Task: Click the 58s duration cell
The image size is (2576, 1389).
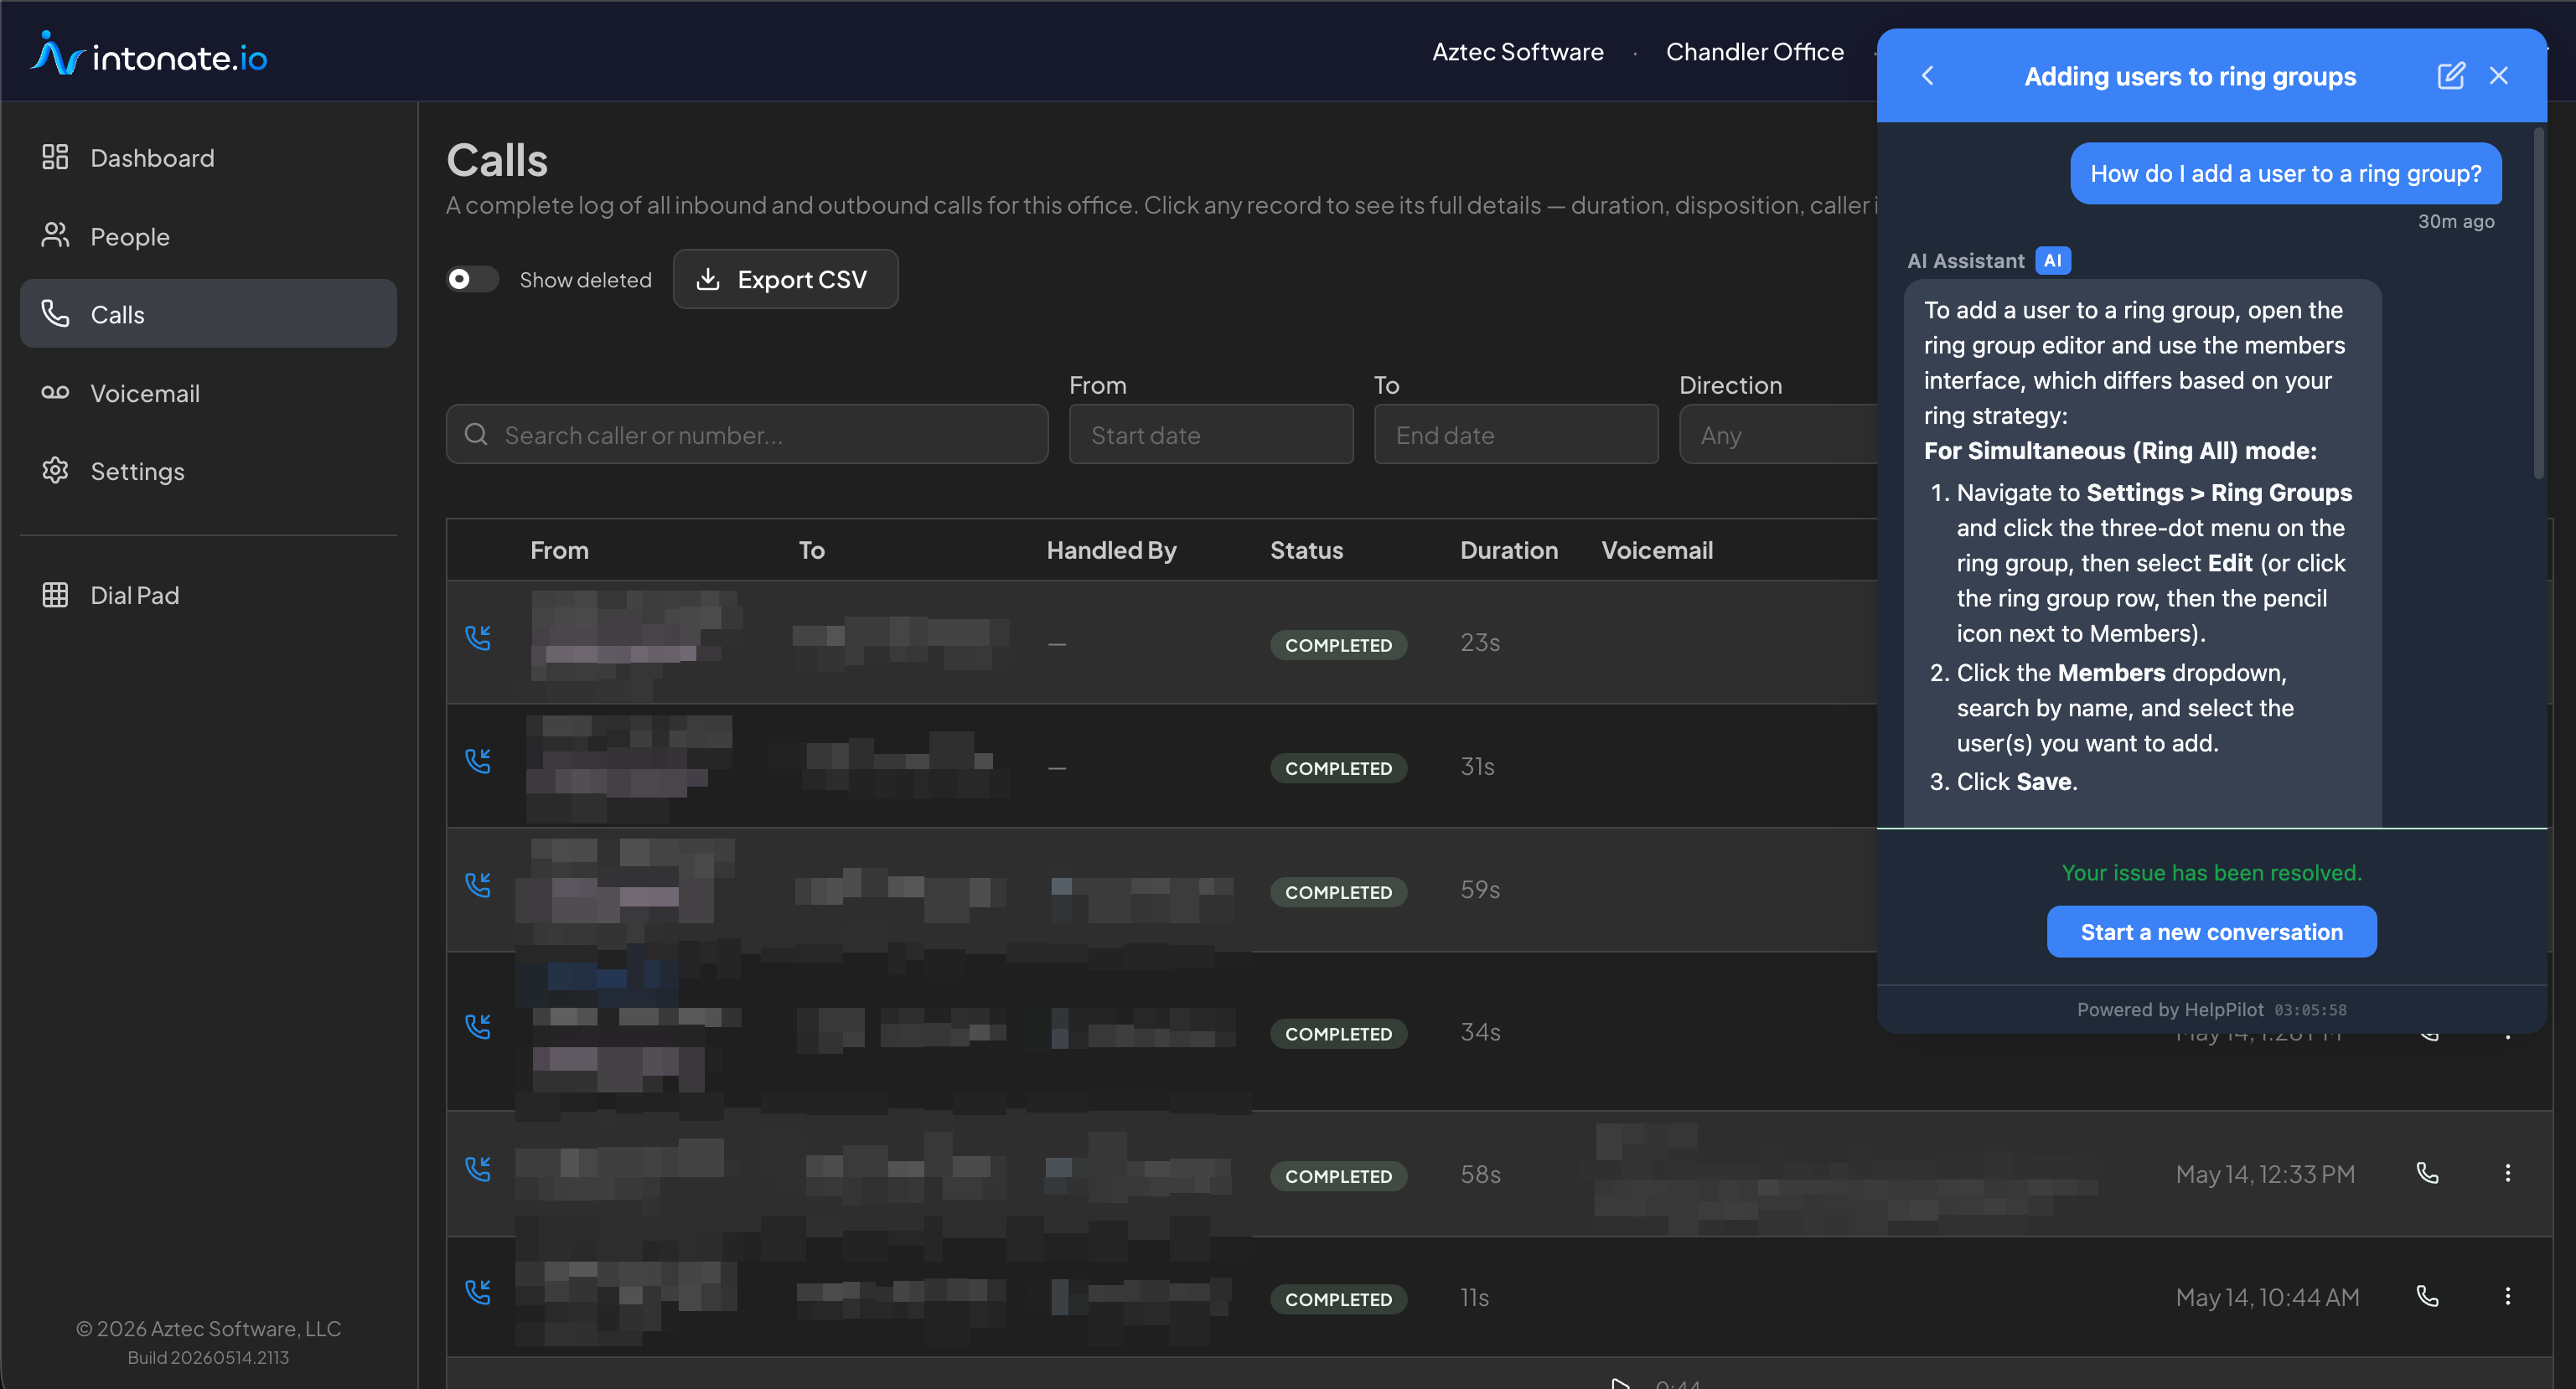Action: pyautogui.click(x=1480, y=1174)
